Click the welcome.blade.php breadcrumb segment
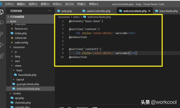This screenshot has height=108, width=180. pyautogui.click(x=99, y=17)
